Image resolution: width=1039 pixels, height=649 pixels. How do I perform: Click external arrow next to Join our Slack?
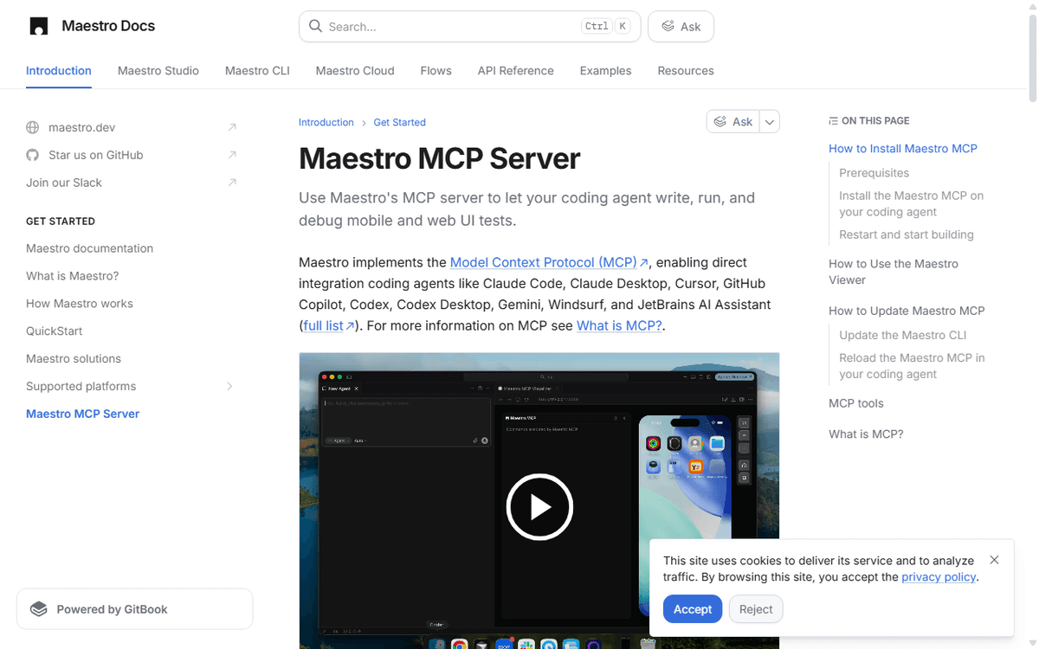pos(232,183)
